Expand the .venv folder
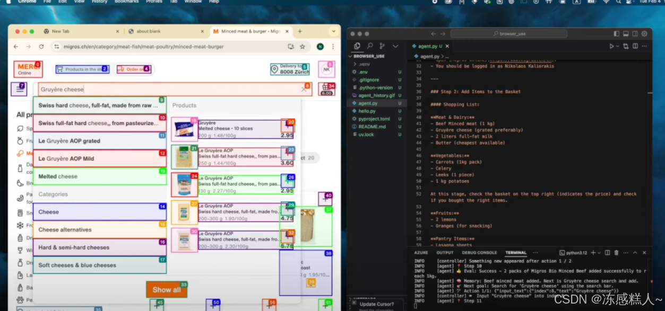This screenshot has height=311, width=665. (x=363, y=64)
